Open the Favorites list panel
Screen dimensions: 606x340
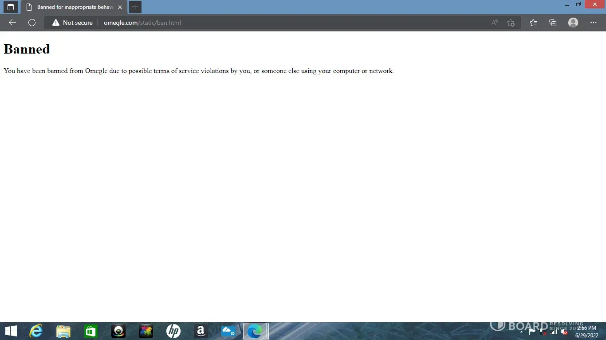533,23
